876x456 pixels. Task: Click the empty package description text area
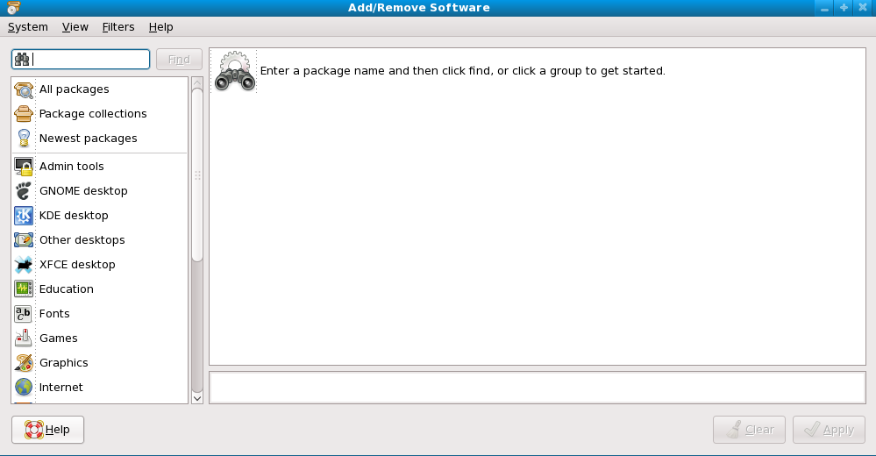[538, 388]
